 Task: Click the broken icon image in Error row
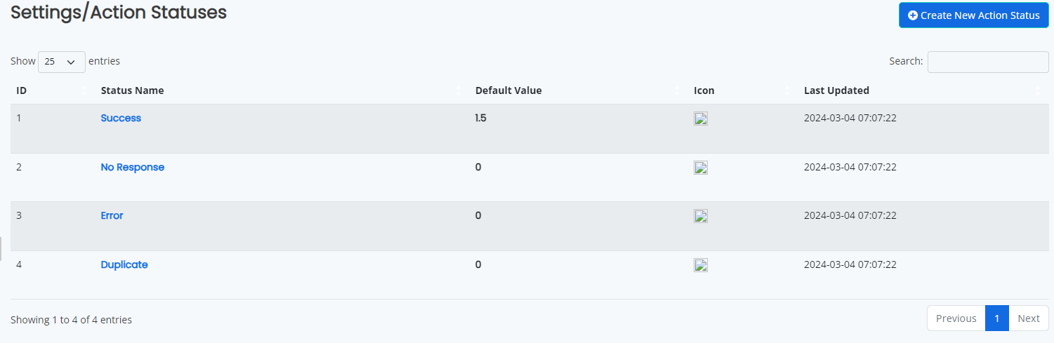[x=700, y=216]
